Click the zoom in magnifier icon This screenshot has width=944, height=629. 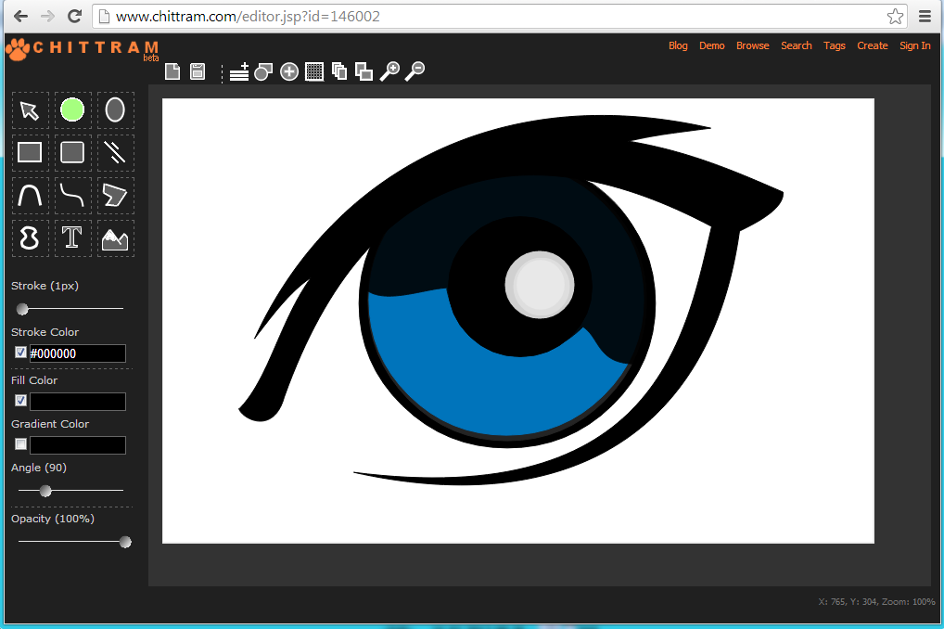(389, 71)
